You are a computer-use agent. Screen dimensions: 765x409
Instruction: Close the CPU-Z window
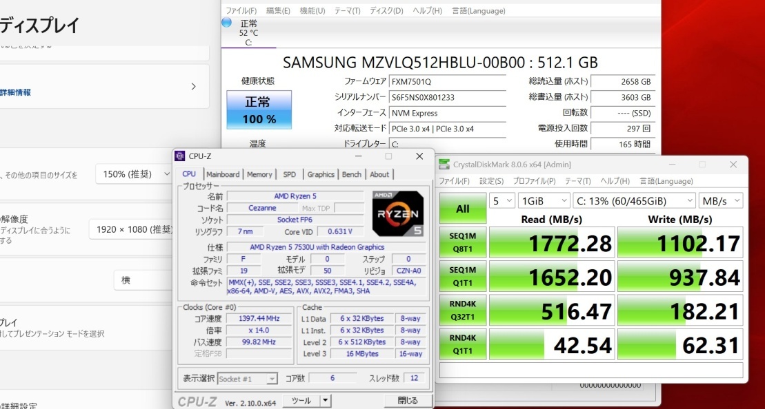(x=419, y=156)
